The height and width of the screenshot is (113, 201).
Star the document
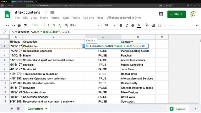pyautogui.click(x=46, y=12)
